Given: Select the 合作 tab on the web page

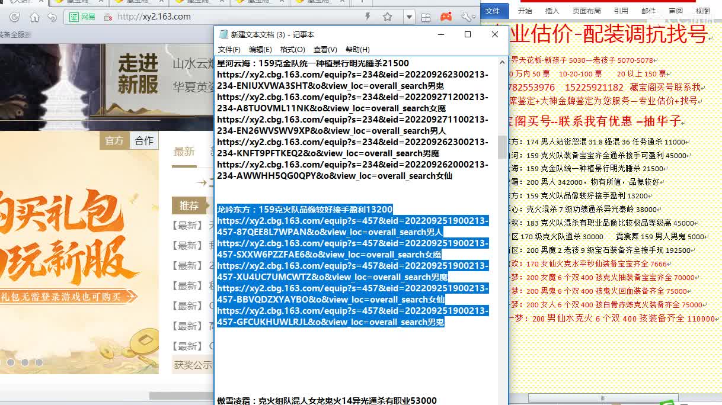Looking at the screenshot, I should coord(144,140).
